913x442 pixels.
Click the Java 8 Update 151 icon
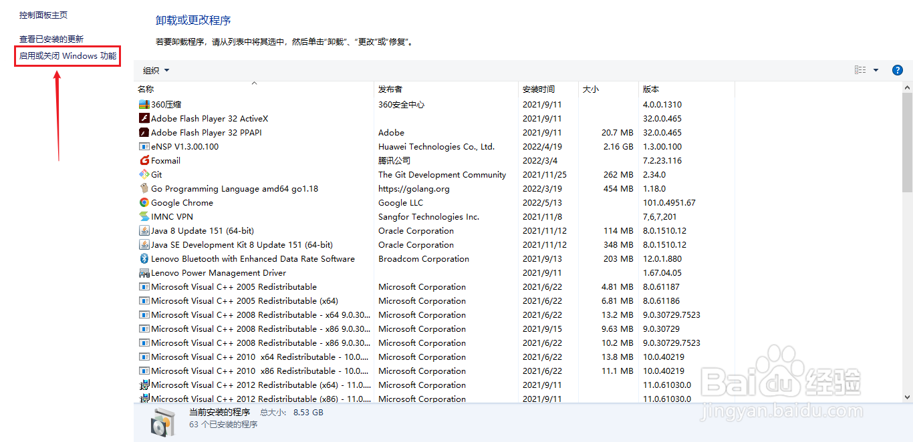pyautogui.click(x=144, y=230)
